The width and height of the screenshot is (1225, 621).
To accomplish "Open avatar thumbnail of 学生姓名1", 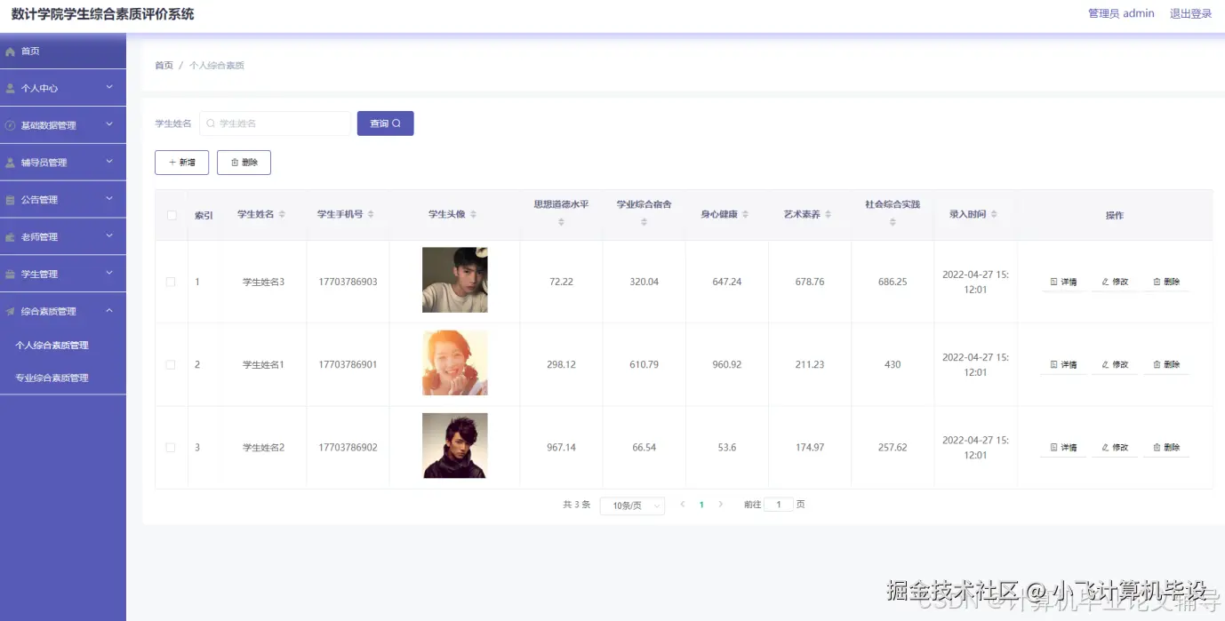I will pos(454,362).
